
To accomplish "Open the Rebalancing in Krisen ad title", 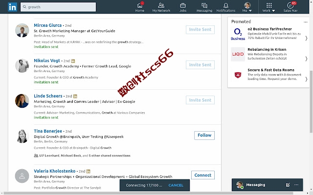I will click(x=267, y=49).
